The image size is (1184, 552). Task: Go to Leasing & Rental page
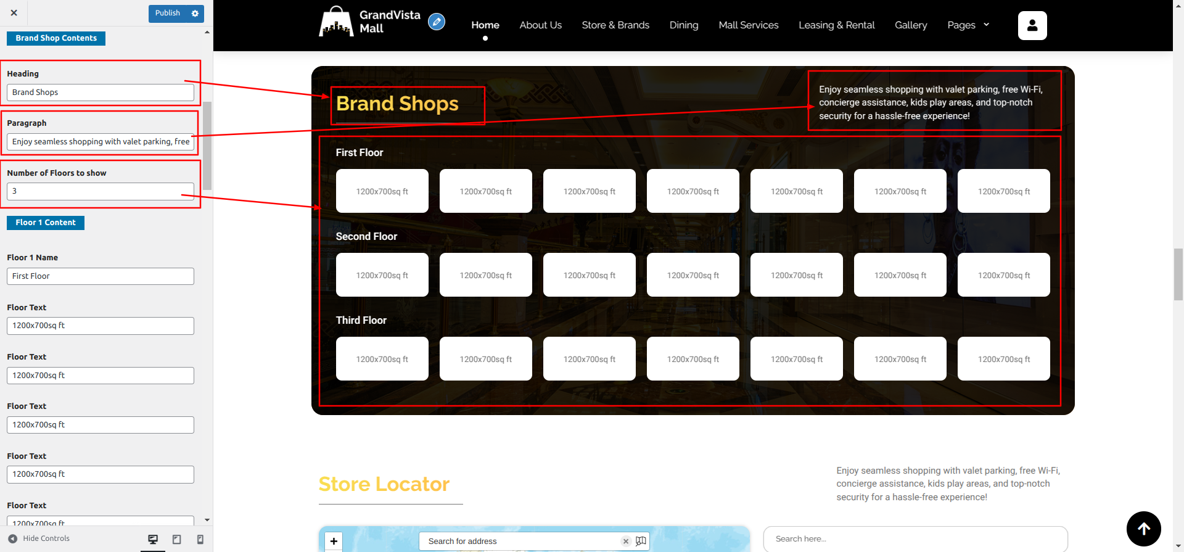pyautogui.click(x=836, y=25)
